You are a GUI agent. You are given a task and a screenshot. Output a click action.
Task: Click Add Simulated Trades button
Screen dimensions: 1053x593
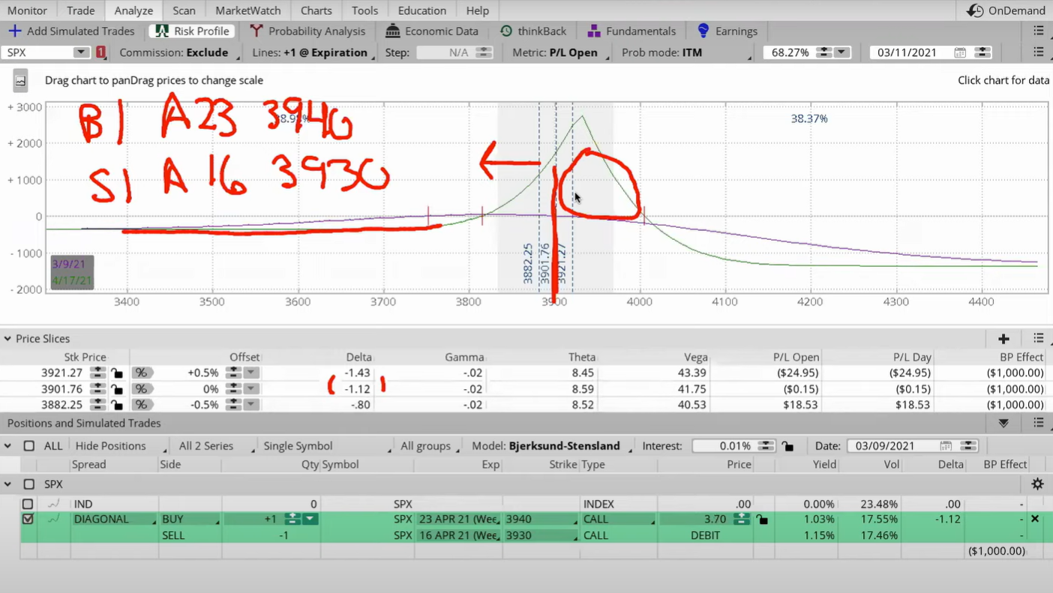click(71, 31)
